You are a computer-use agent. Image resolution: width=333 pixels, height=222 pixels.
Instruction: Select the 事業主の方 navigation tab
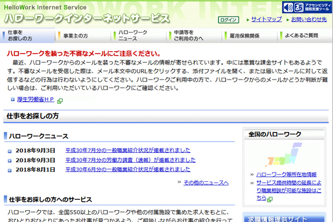point(83,36)
